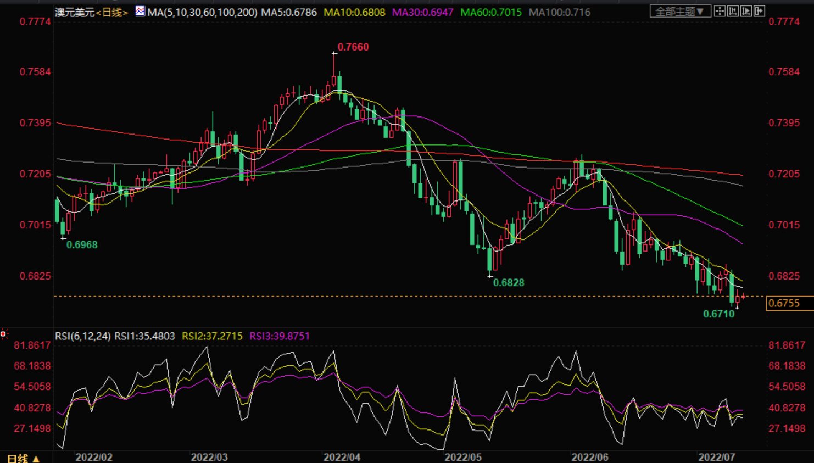The image size is (814, 463).
Task: Click the left axis 0.6825 price label
Action: [x=35, y=276]
